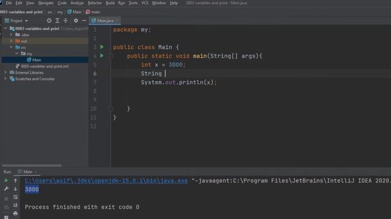Toggle soft-wrap in Run console
Viewport: 391px width, 219px height.
pyautogui.click(x=15, y=197)
